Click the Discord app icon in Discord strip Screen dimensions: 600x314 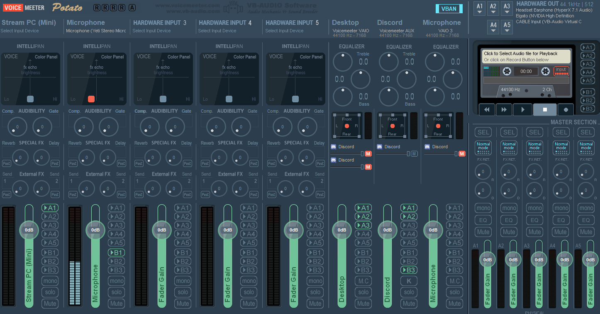pos(379,147)
